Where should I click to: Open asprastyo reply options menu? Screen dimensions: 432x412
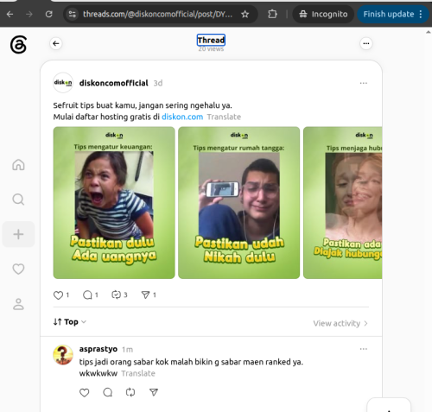[364, 349]
